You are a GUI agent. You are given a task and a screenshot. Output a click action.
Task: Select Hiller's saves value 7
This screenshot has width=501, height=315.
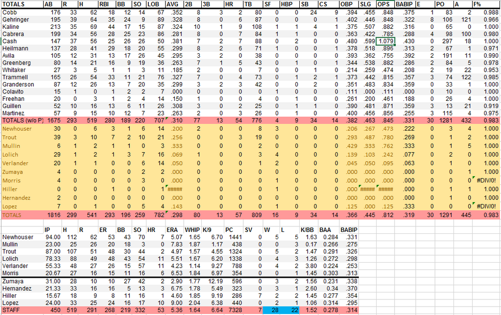tap(260, 295)
